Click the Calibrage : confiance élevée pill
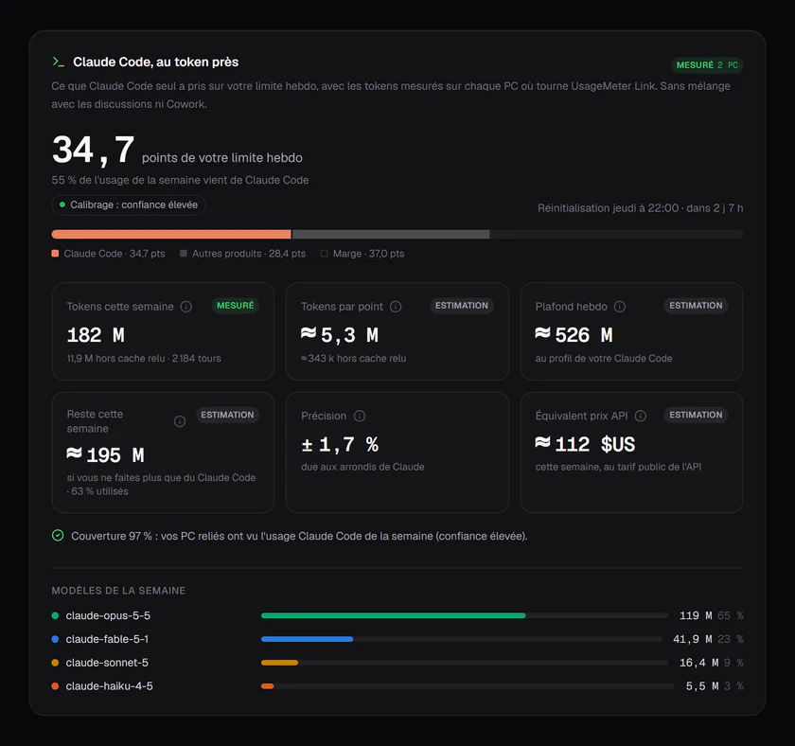The height and width of the screenshot is (746, 795). point(129,204)
